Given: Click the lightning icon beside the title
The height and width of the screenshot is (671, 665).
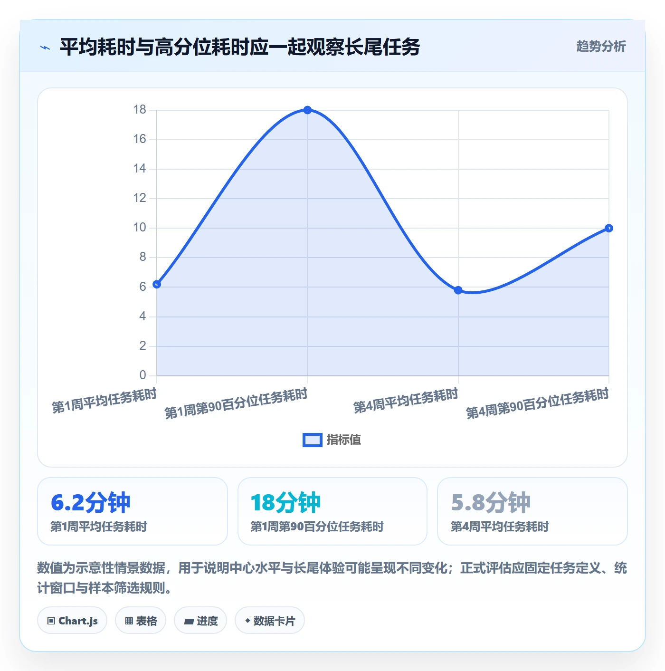Looking at the screenshot, I should (x=45, y=47).
